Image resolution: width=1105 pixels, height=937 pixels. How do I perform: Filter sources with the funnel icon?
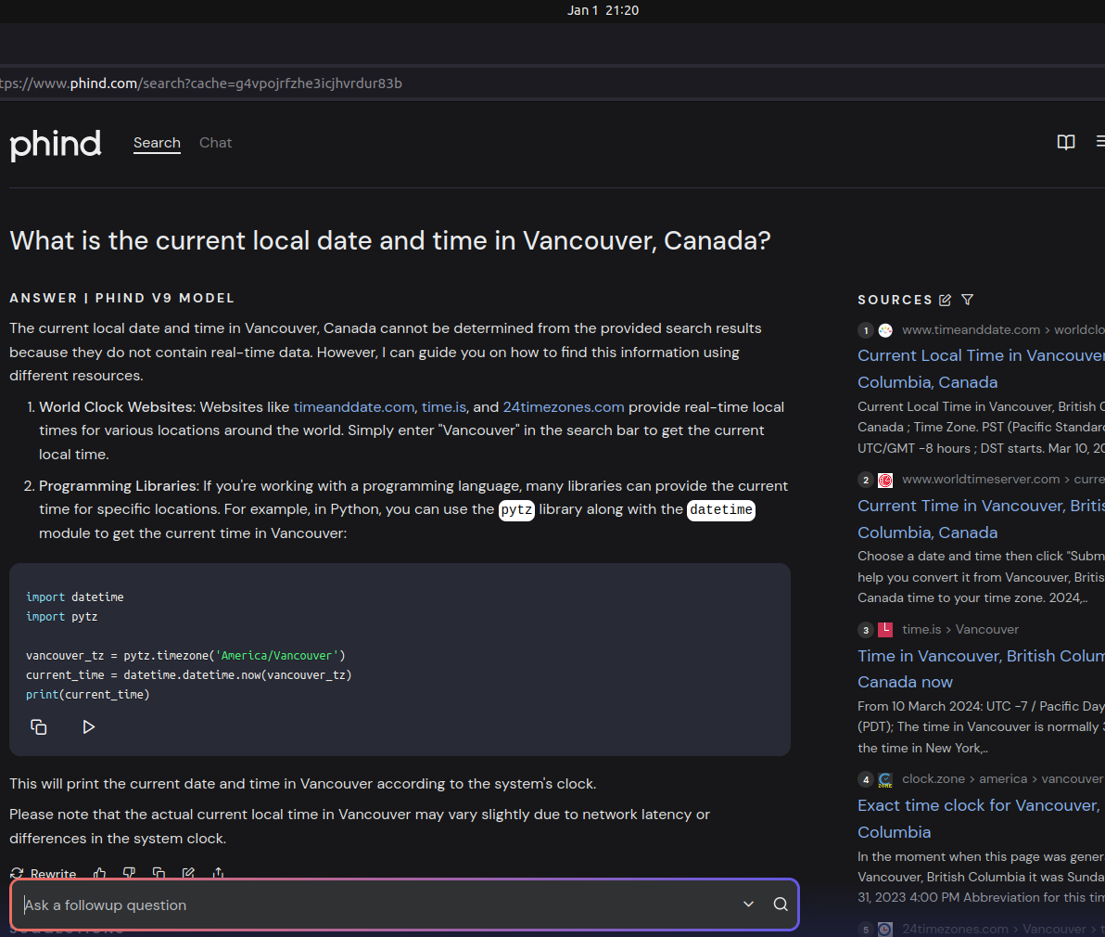968,300
